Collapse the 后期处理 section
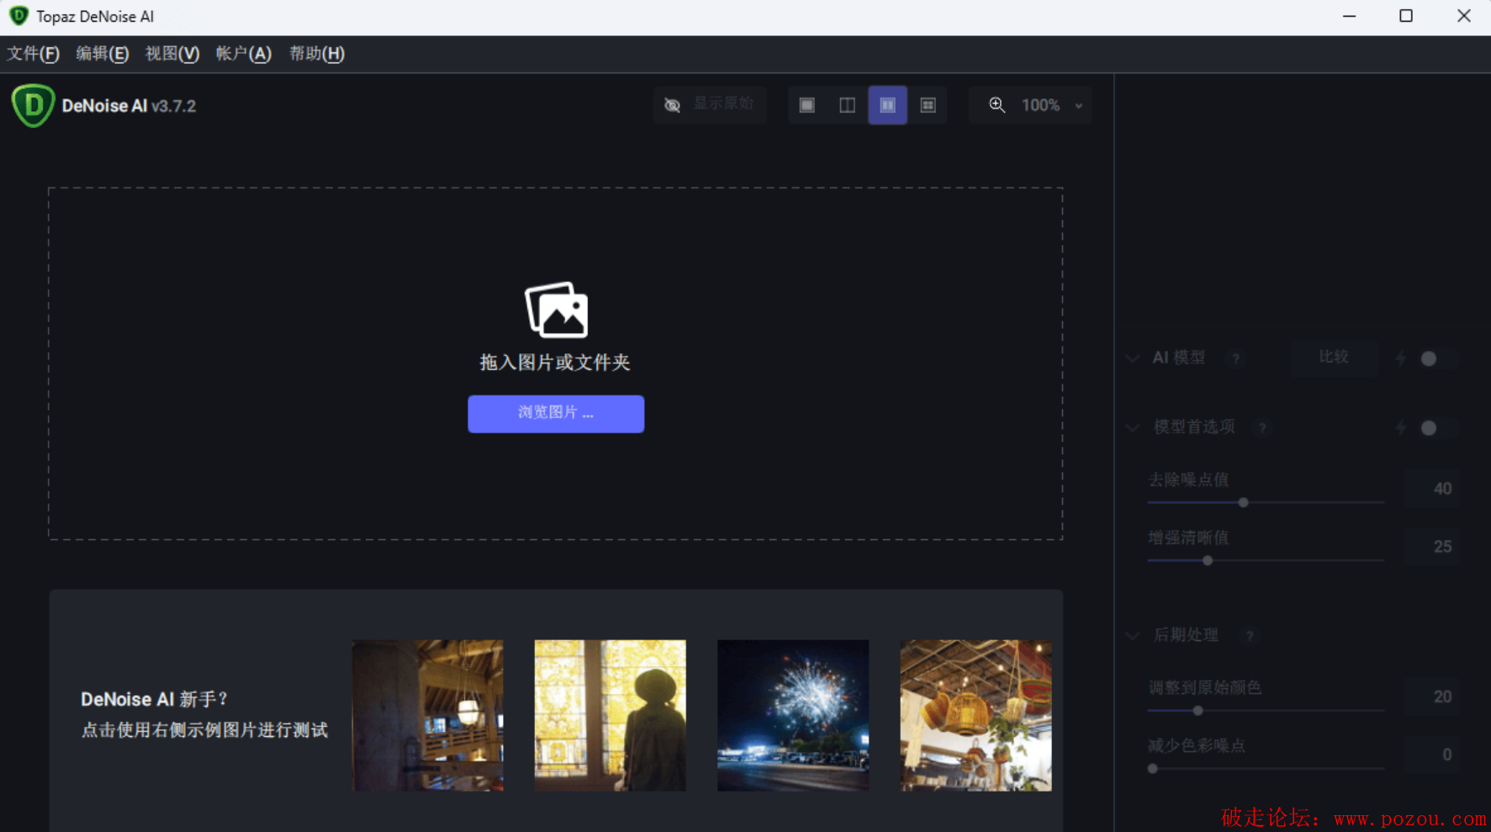This screenshot has width=1491, height=832. 1133,636
